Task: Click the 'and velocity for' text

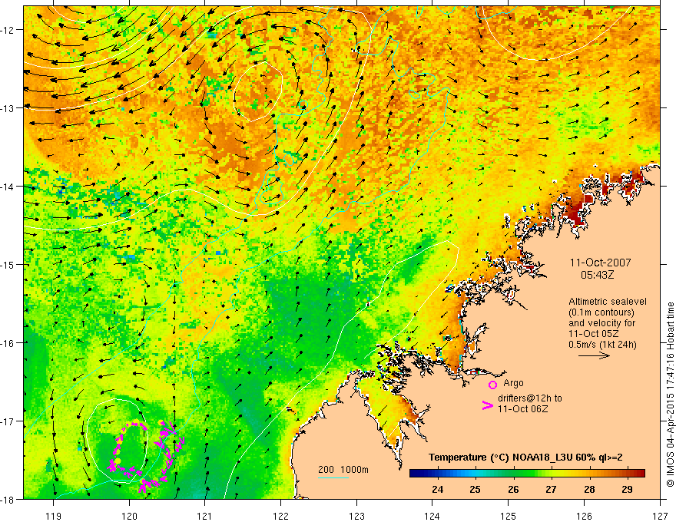Action: point(601,323)
